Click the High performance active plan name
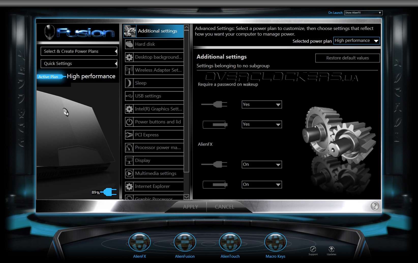The image size is (418, 263). pyautogui.click(x=91, y=76)
